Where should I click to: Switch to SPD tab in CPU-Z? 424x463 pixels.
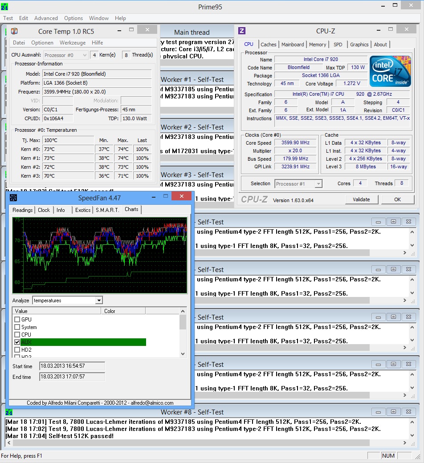(338, 44)
